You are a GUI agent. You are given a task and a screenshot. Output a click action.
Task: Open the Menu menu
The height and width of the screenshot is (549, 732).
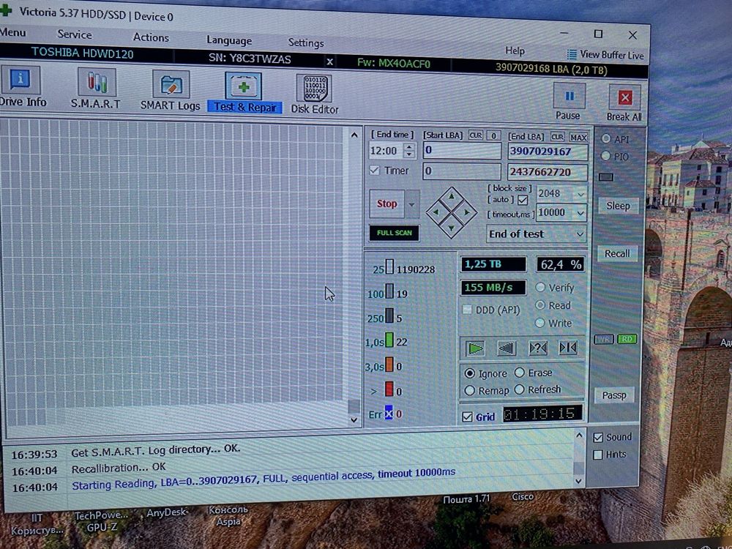12,33
